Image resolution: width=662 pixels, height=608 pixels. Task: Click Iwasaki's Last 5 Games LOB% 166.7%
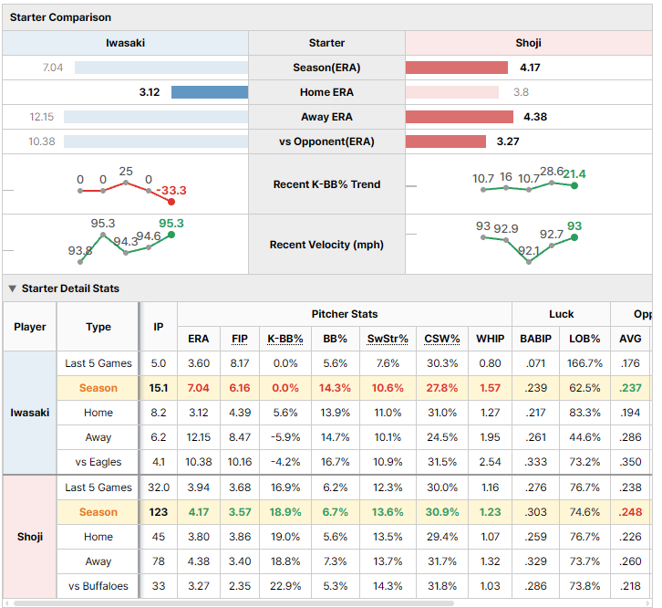pyautogui.click(x=584, y=363)
